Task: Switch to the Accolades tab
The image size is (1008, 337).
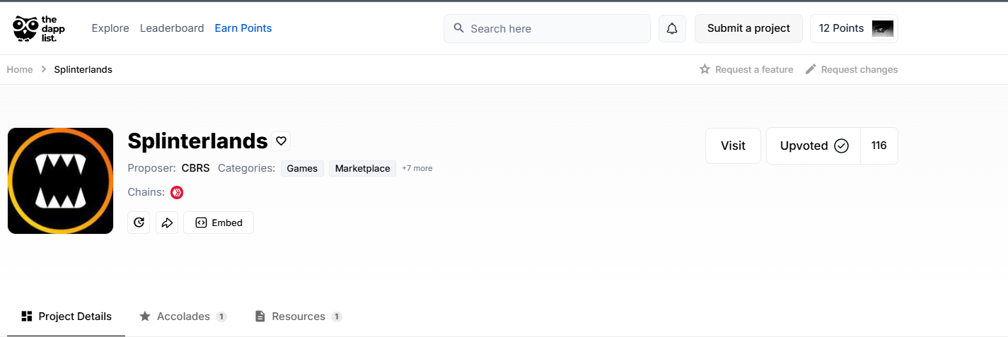Action: click(x=183, y=317)
